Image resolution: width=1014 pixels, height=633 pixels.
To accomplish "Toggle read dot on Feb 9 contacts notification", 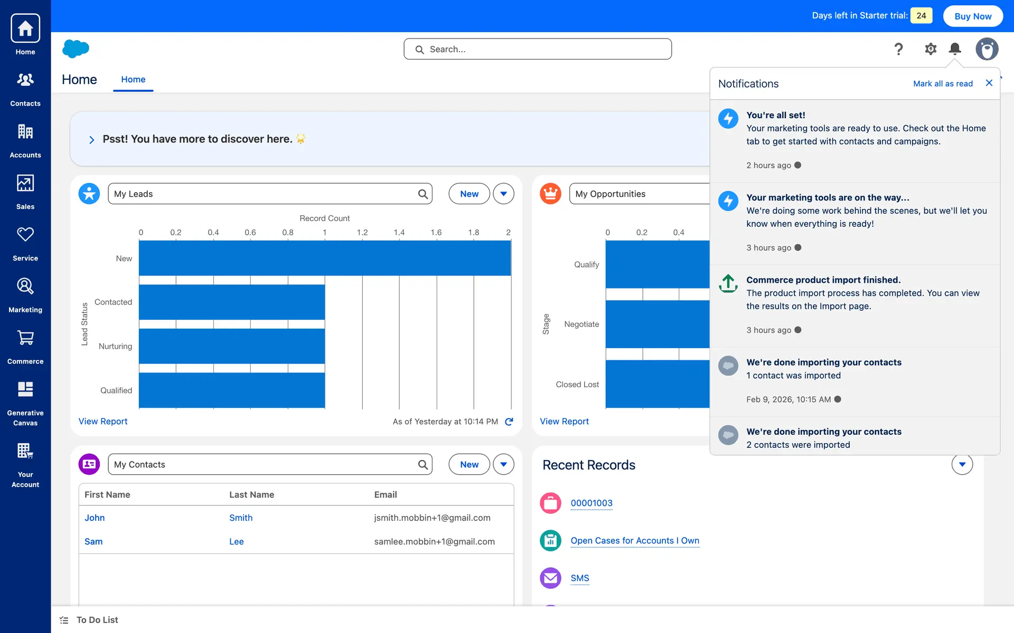I will 838,399.
